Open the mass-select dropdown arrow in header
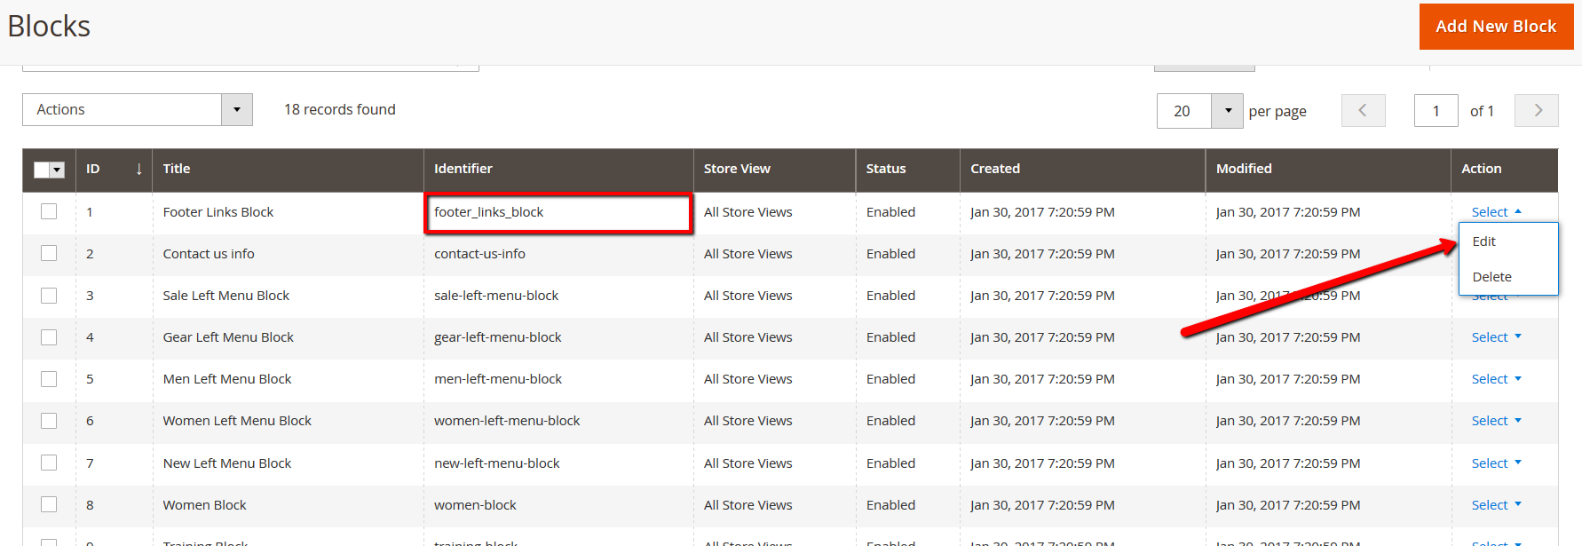 tap(58, 170)
